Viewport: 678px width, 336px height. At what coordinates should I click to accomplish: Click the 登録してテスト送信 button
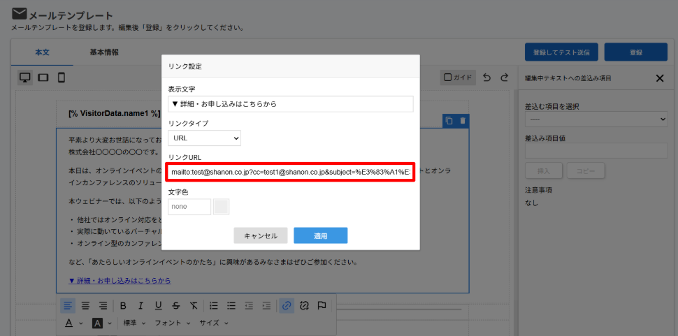(562, 52)
